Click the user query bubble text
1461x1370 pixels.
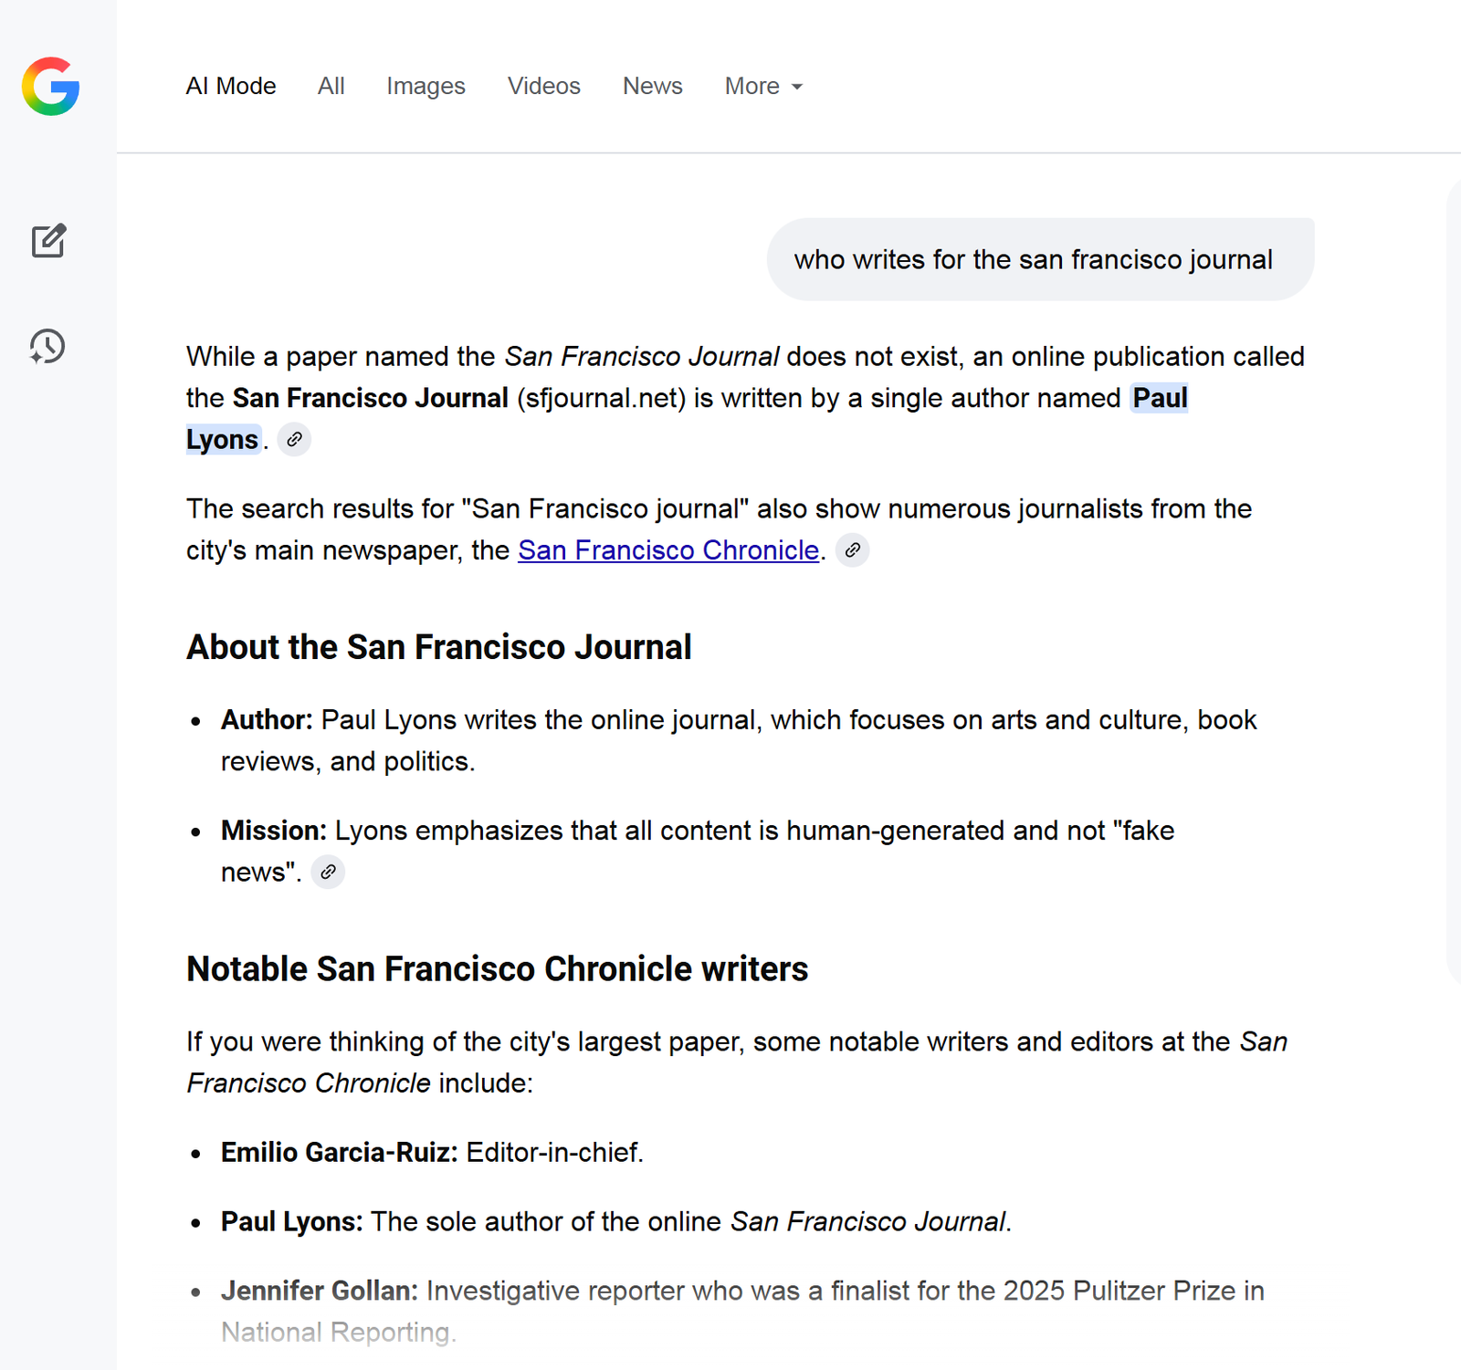(x=1033, y=260)
